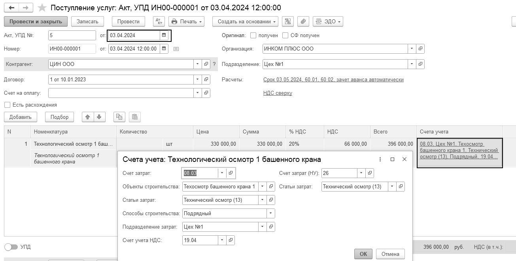Show Дт/Кт postings icon
Viewport: 516px width, 261px height.
pos(159,21)
